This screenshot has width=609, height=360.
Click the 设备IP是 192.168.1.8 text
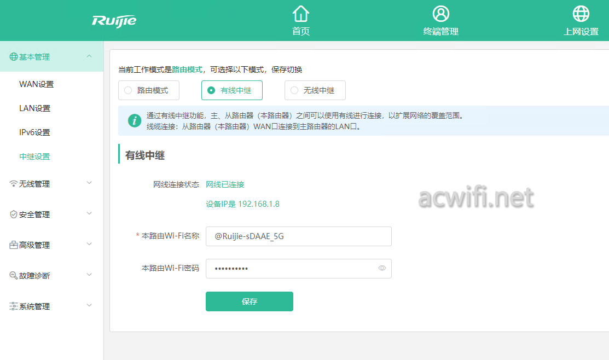click(242, 204)
